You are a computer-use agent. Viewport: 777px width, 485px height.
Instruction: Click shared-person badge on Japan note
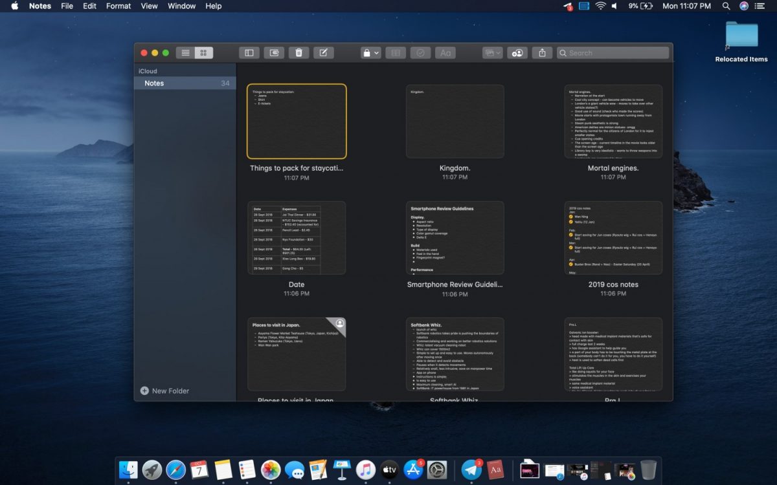click(x=340, y=323)
